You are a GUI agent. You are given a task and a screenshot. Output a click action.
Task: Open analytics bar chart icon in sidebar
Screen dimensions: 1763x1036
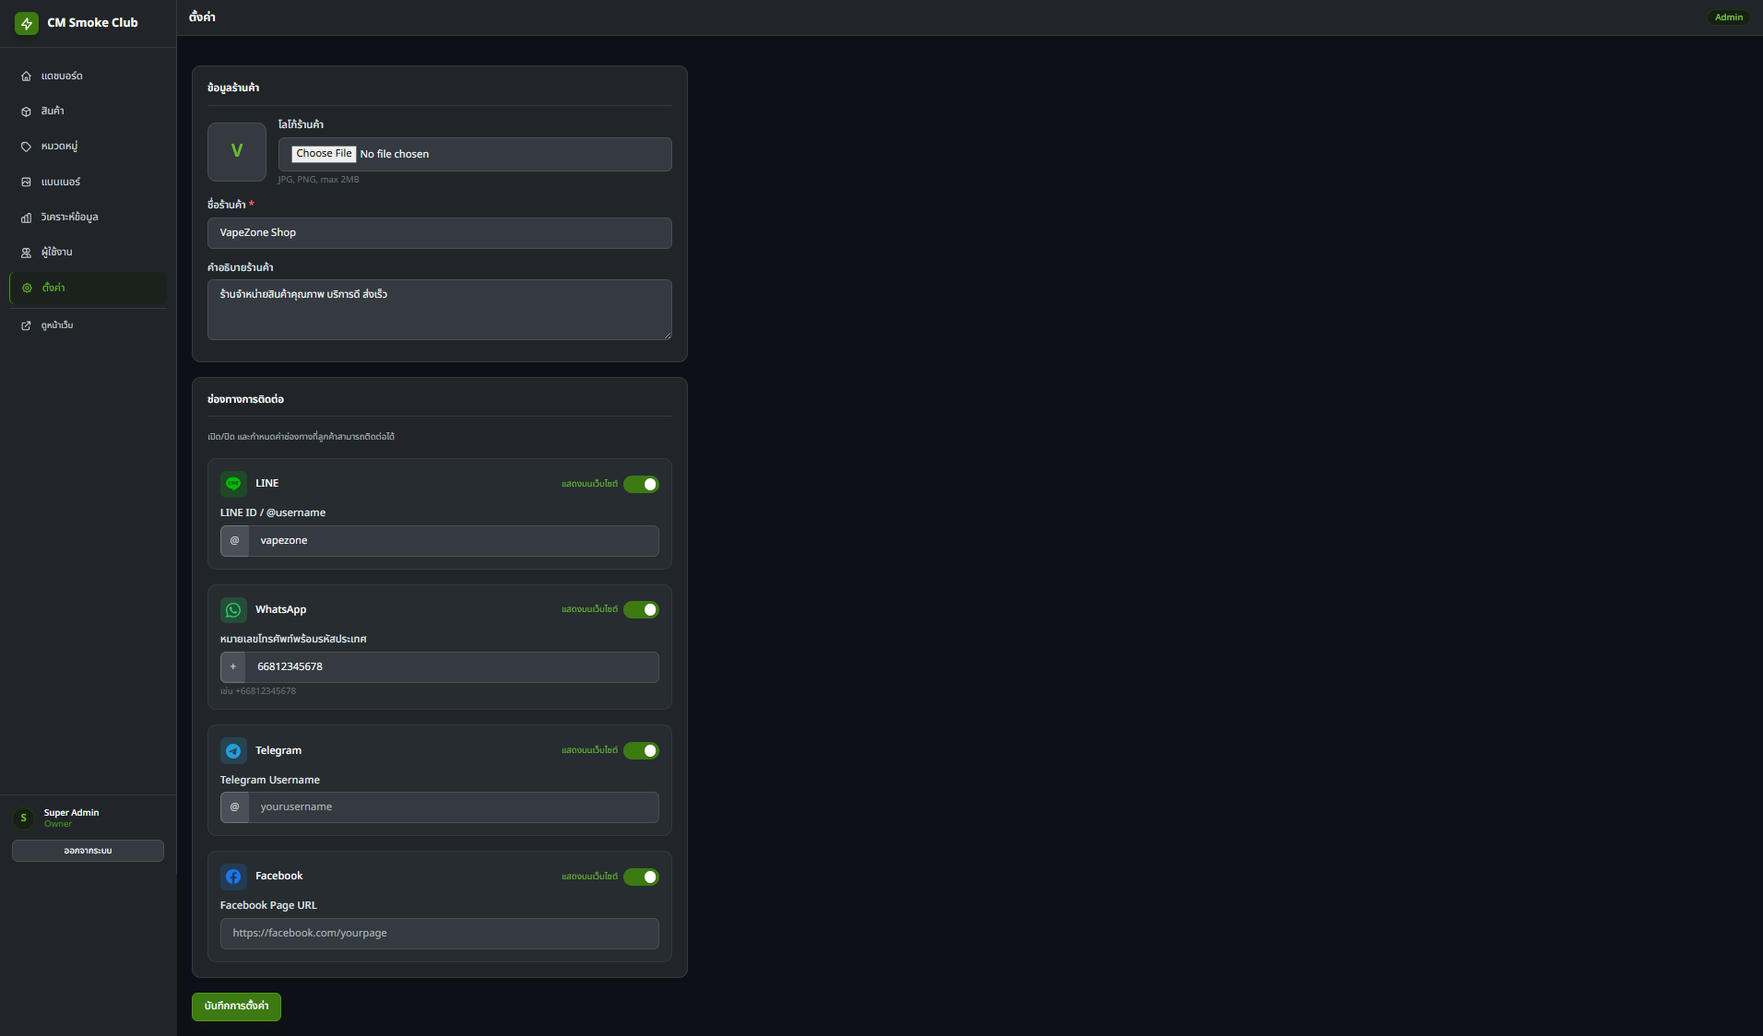(26, 218)
